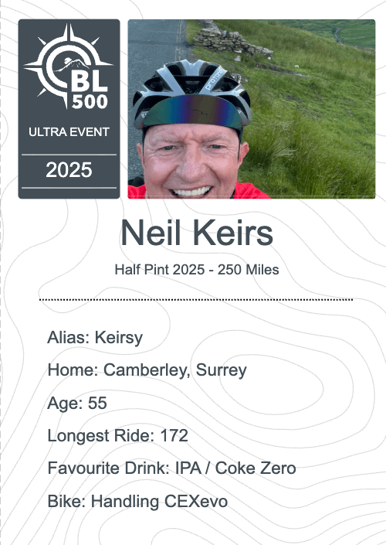Open the rider's selfie photo

[252, 109]
